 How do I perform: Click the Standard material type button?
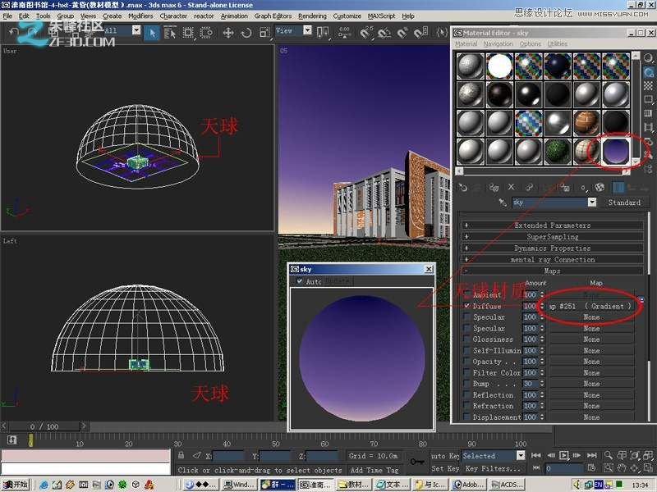point(626,202)
